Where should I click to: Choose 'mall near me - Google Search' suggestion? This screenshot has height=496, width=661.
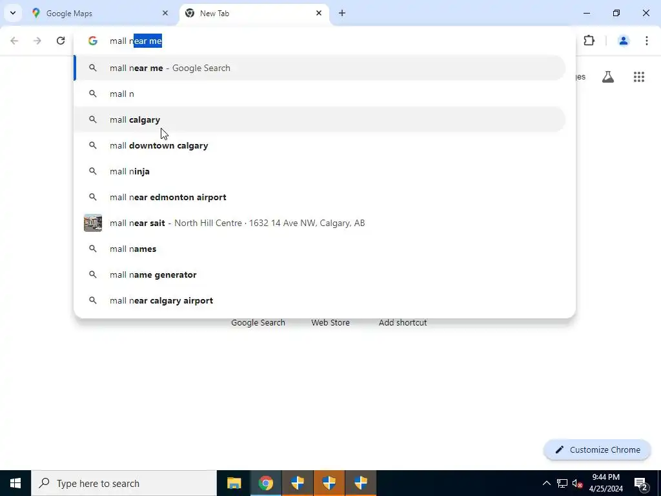coord(320,68)
